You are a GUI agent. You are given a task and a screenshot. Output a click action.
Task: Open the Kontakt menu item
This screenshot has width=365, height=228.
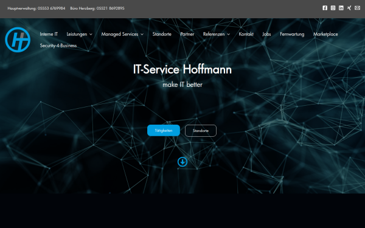click(246, 34)
